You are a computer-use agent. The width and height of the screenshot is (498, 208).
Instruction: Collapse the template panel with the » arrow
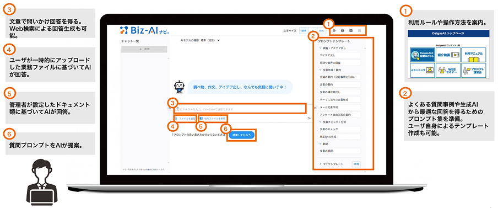coord(315,108)
